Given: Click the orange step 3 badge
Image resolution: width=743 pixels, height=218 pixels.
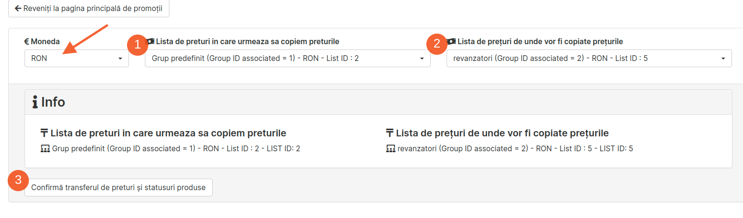Looking at the screenshot, I should point(18,181).
